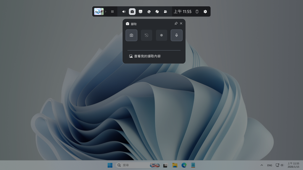This screenshot has width=303, height=170.
Task: Show hidden icons in system tray
Action: [262, 165]
